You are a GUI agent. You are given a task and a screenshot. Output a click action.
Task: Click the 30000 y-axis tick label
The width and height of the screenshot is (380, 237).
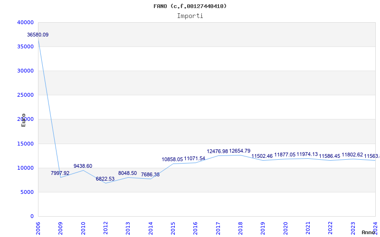(26, 71)
